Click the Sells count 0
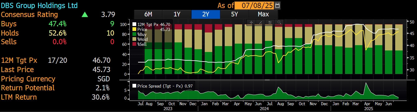The width and height of the screenshot is (417, 112). coord(113,42)
